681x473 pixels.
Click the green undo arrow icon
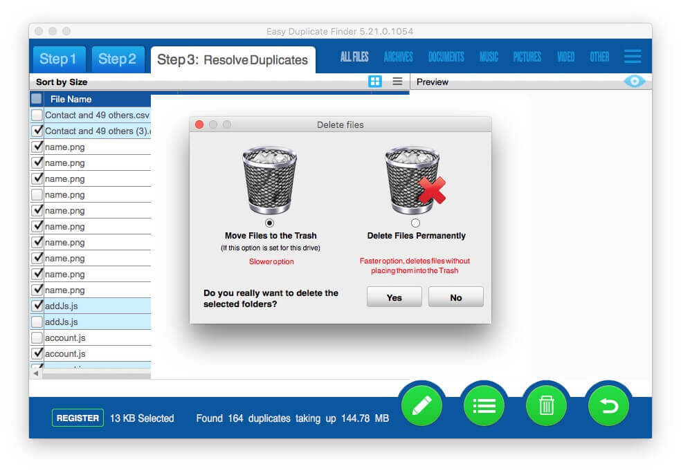608,405
